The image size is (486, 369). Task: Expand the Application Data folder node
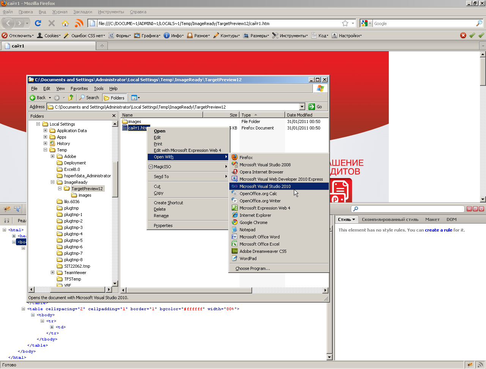coord(46,131)
